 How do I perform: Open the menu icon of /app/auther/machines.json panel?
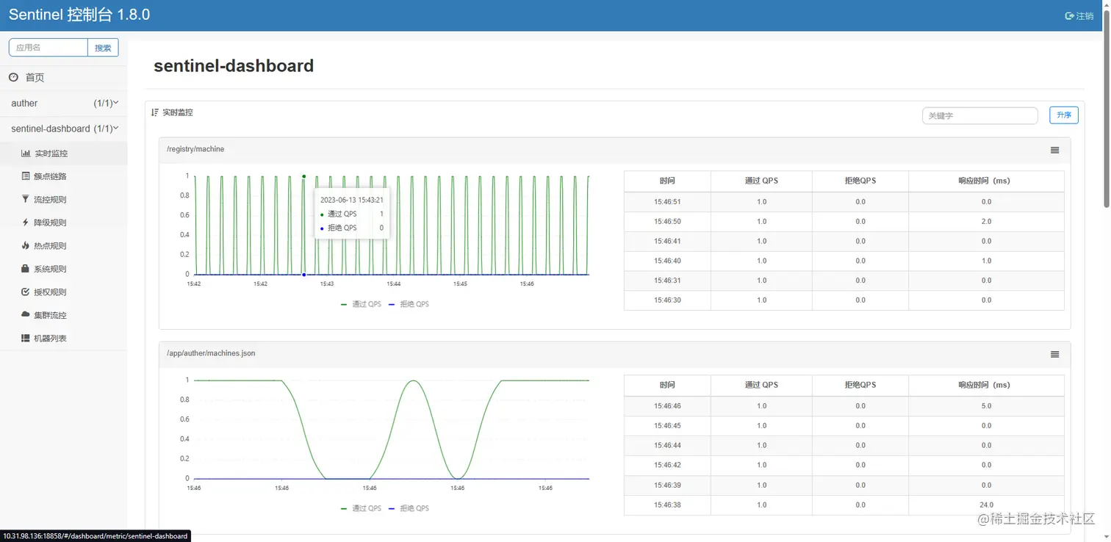(x=1054, y=354)
